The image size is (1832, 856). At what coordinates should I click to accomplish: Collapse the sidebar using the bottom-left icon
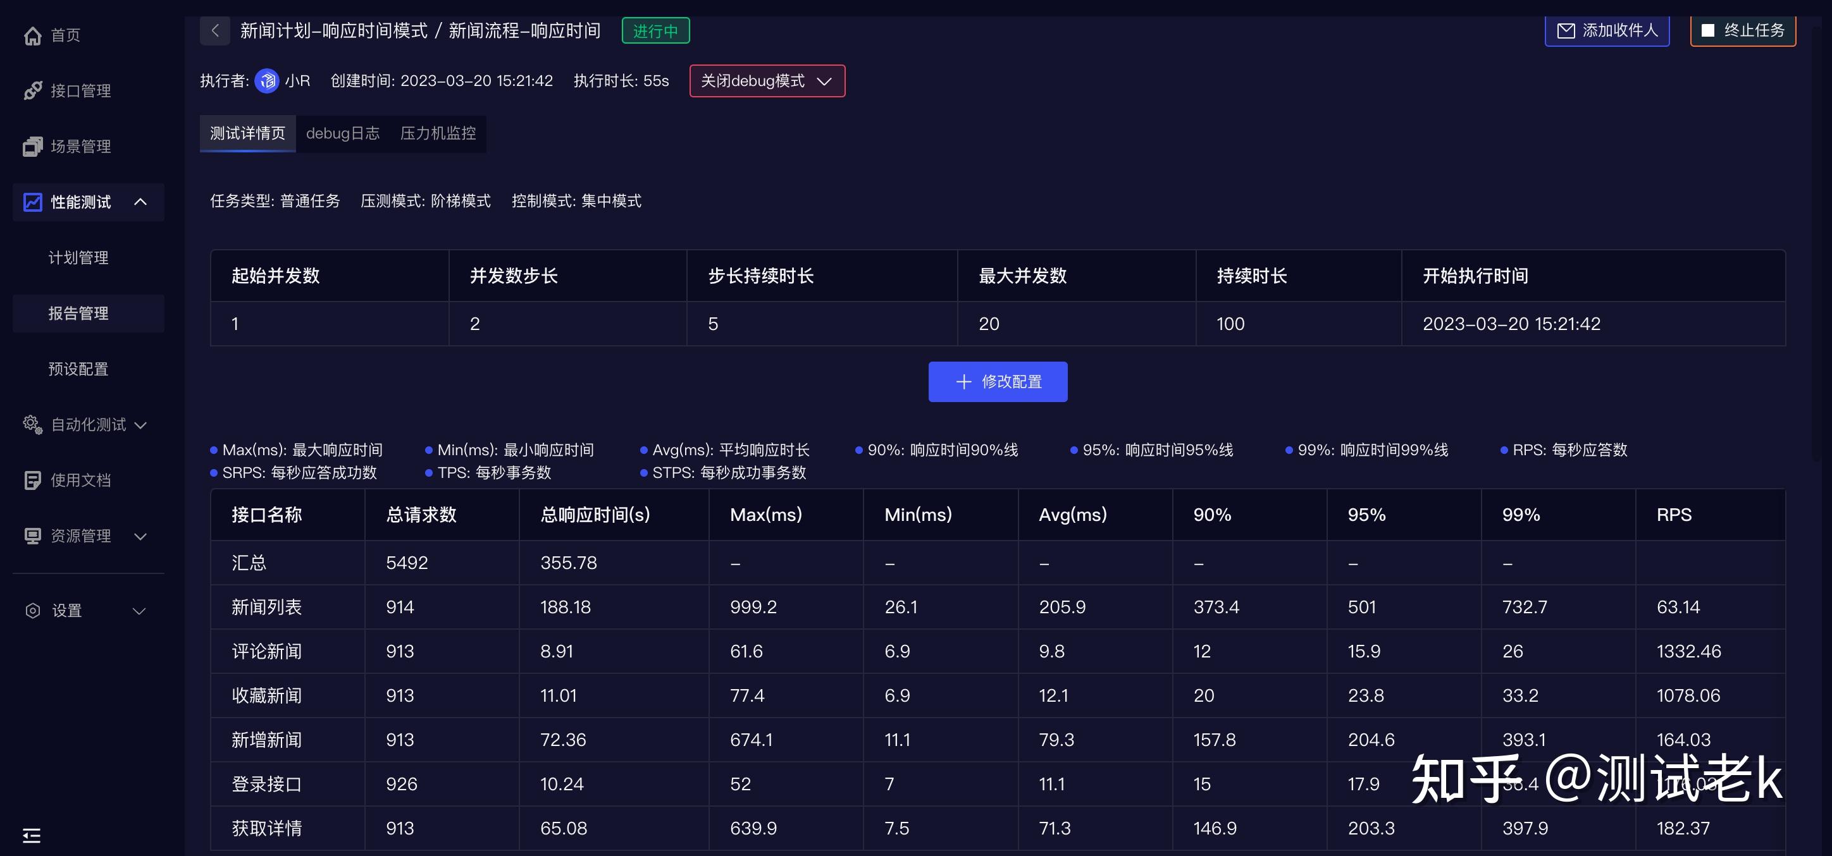(30, 834)
